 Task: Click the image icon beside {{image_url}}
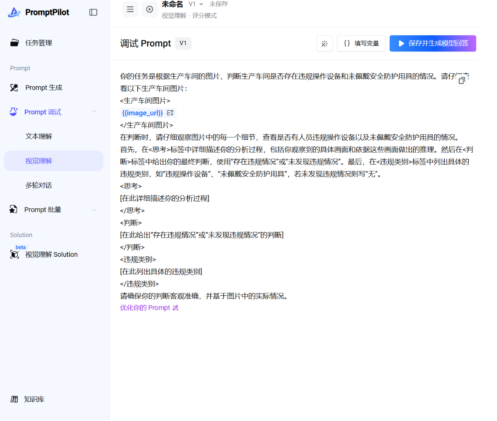coord(170,113)
